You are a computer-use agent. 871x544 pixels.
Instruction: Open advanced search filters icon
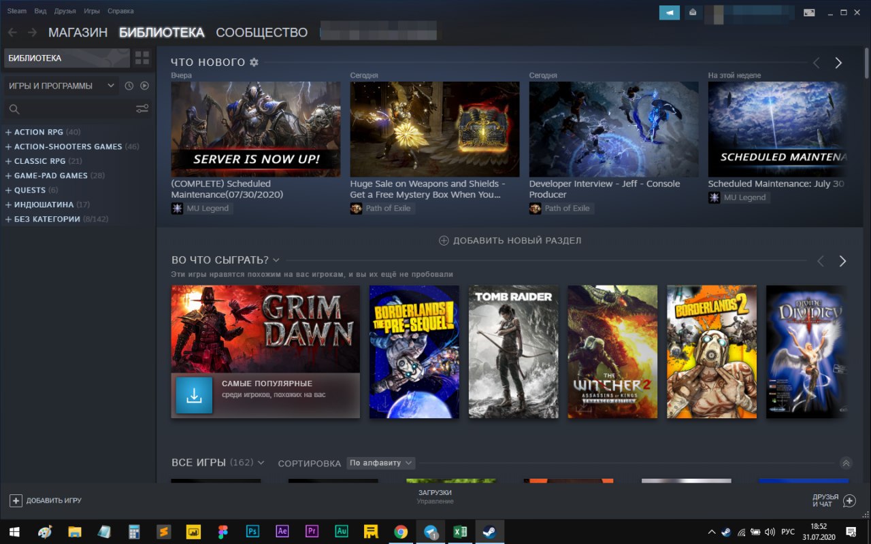point(142,109)
